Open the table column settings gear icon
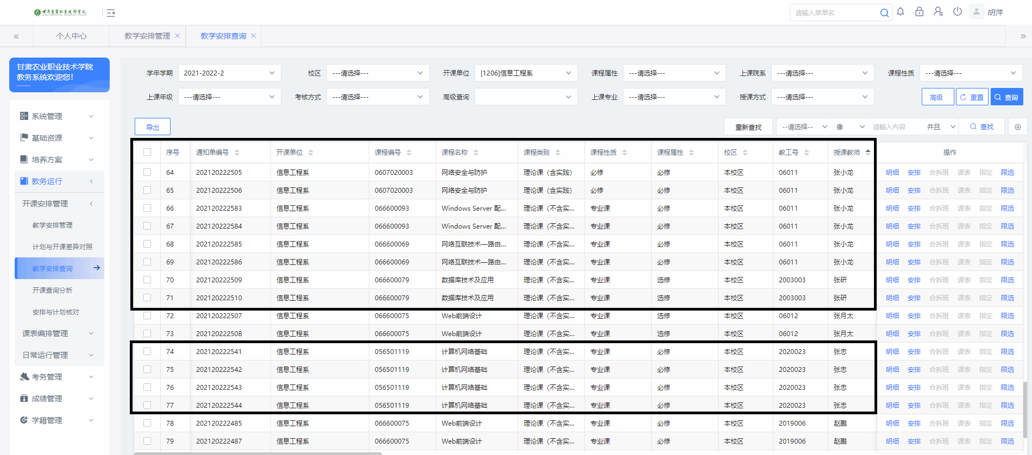The height and width of the screenshot is (455, 1032). (1018, 127)
